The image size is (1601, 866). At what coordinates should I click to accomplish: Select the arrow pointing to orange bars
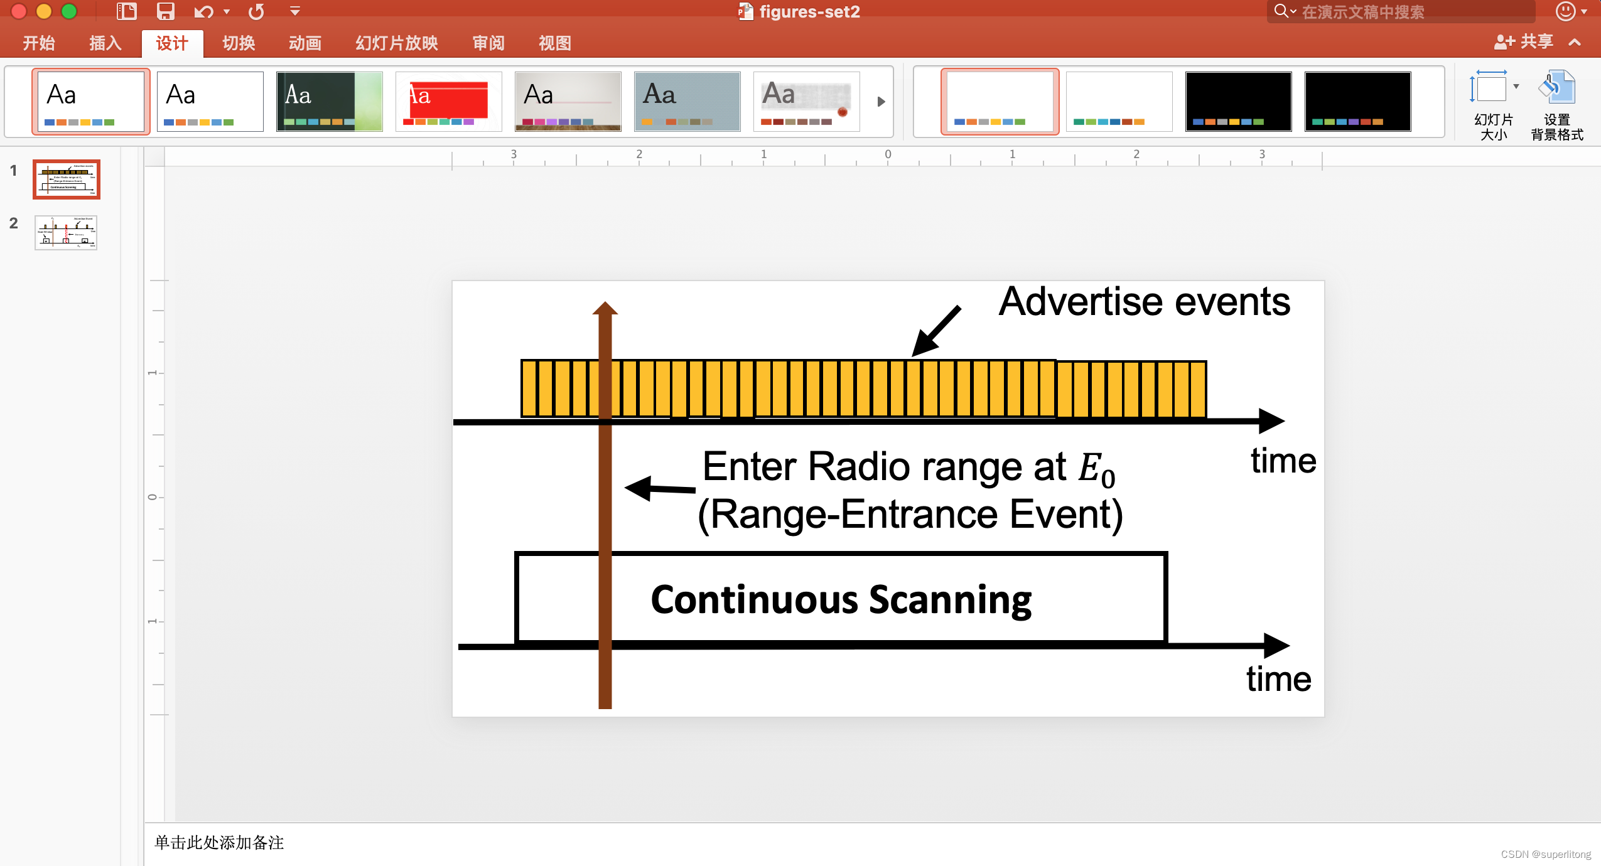[936, 331]
